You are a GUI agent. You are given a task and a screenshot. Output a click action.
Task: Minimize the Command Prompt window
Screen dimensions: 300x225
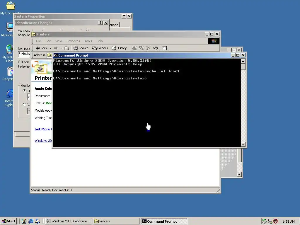point(233,55)
